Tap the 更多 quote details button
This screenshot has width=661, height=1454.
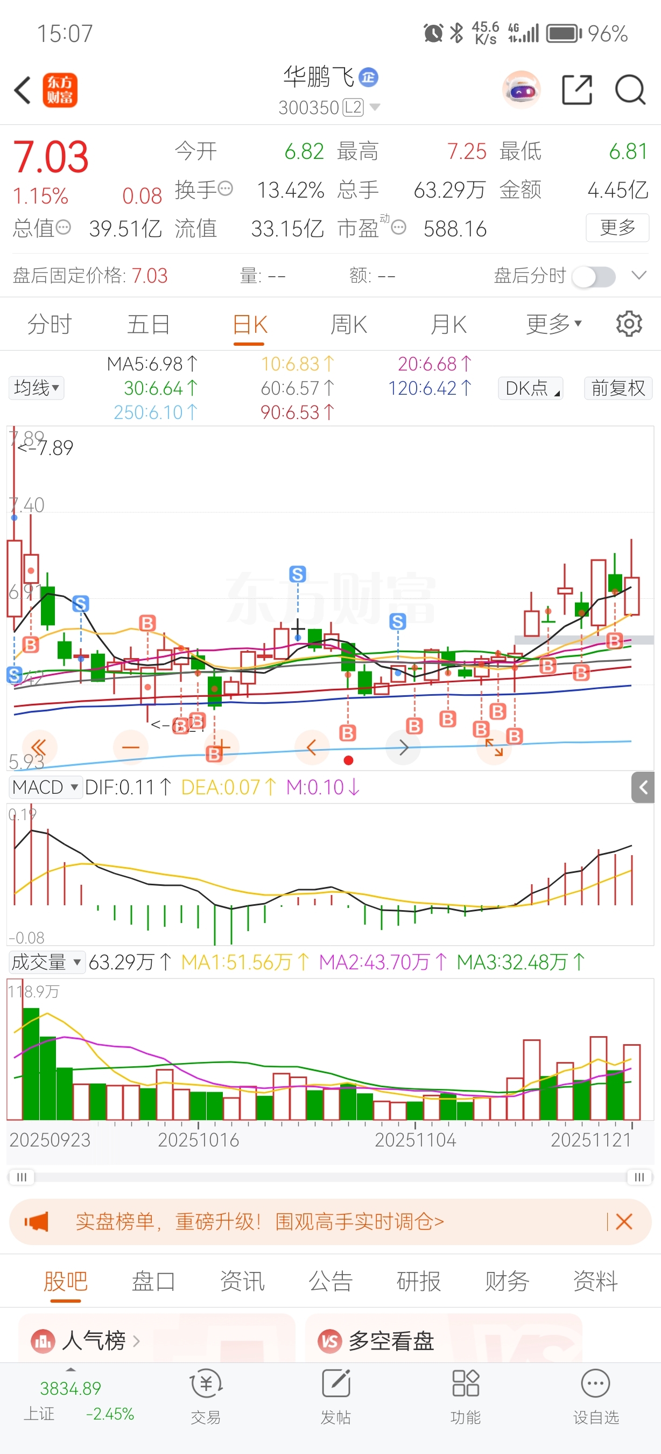click(617, 227)
